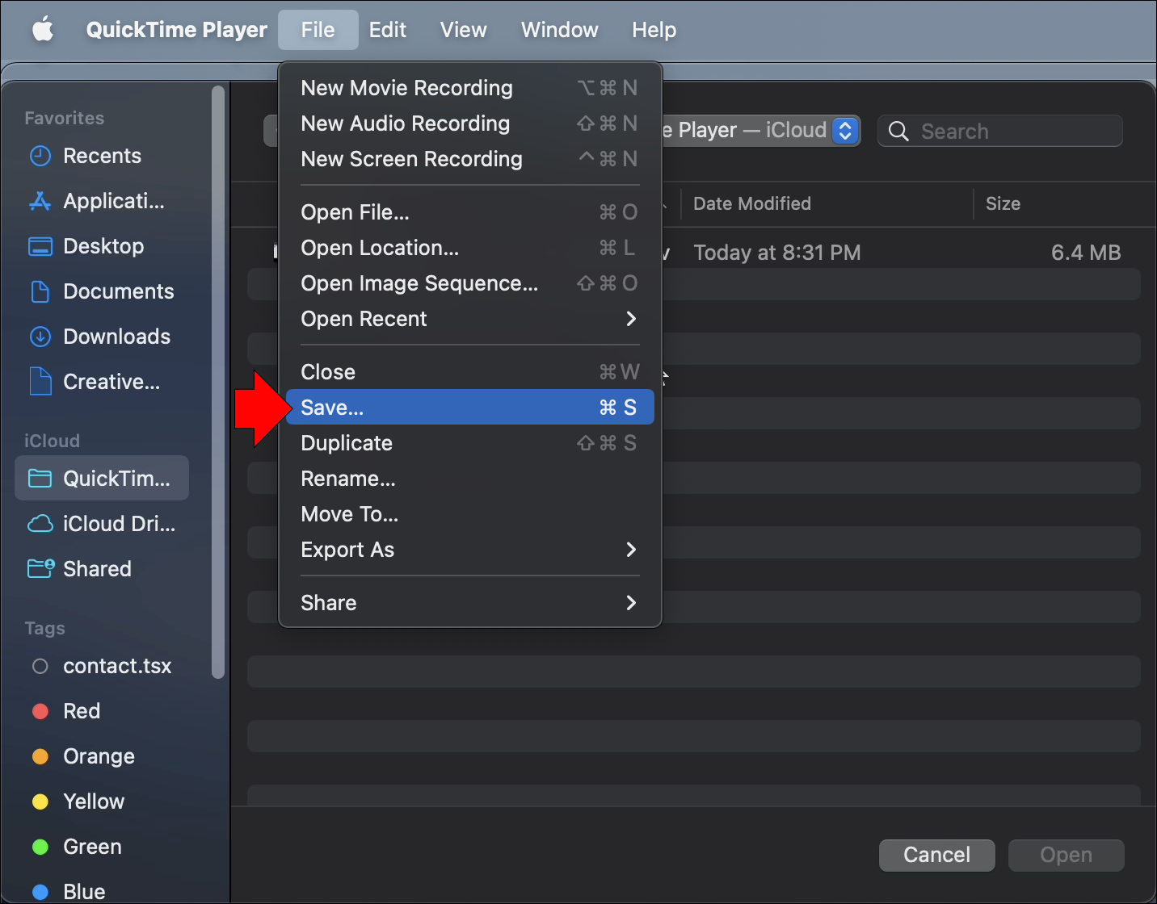Pick the Orange tag color dot
The height and width of the screenshot is (904, 1157).
(40, 756)
